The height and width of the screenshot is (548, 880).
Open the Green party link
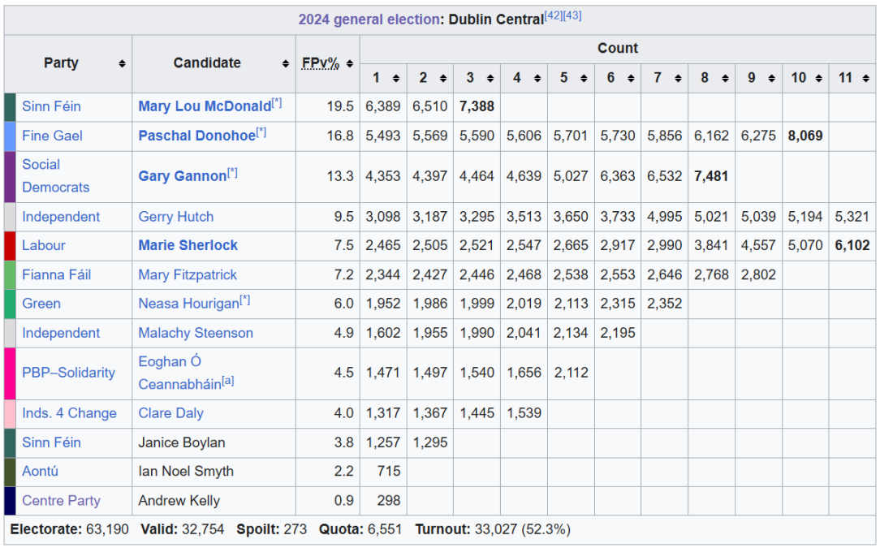point(41,304)
